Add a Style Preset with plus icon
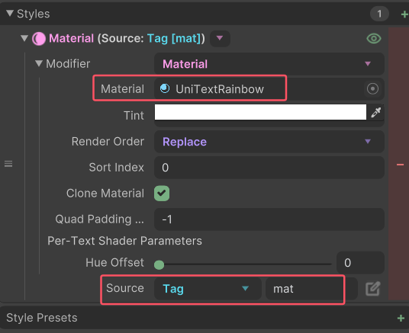 point(401,319)
